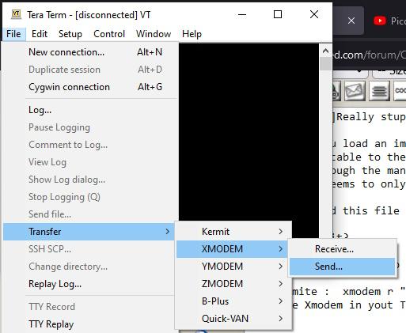Screen dimensions: 406x333
Task: Click the YouTube icon in browser tab
Action: 380,21
